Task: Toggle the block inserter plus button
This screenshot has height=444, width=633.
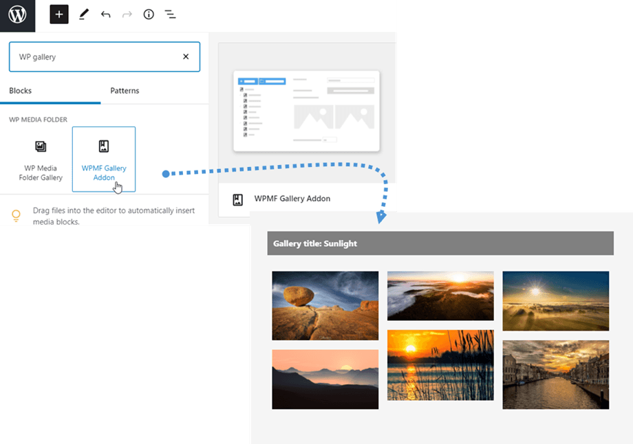Action: [x=59, y=14]
